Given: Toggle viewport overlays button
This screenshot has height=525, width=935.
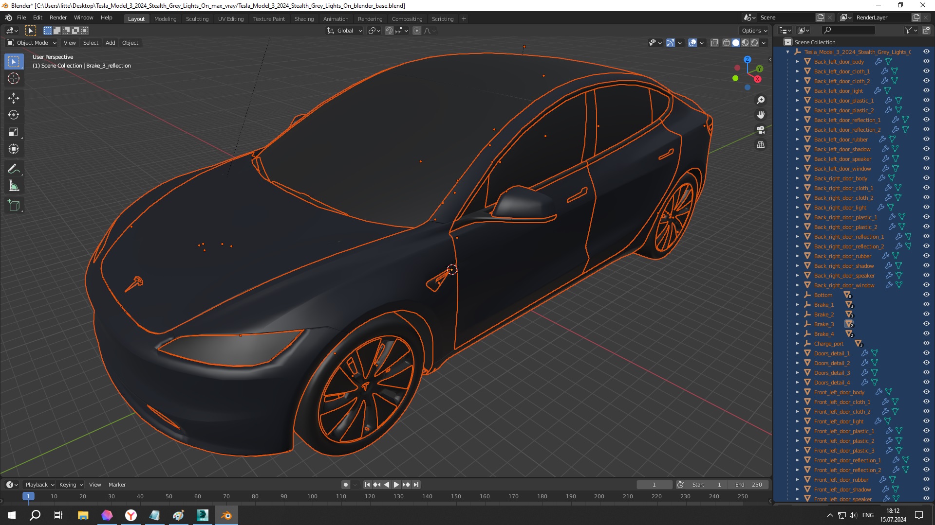Looking at the screenshot, I should [x=692, y=43].
